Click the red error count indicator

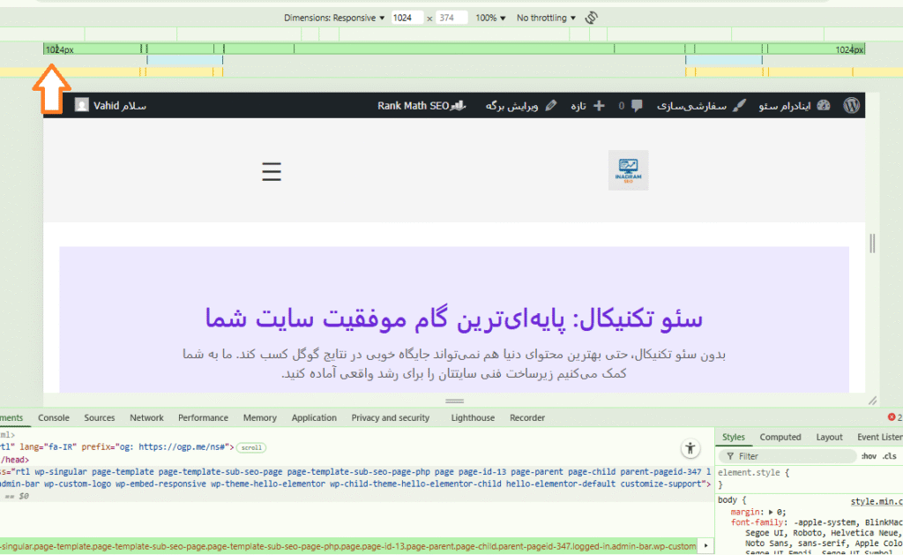coord(895,416)
